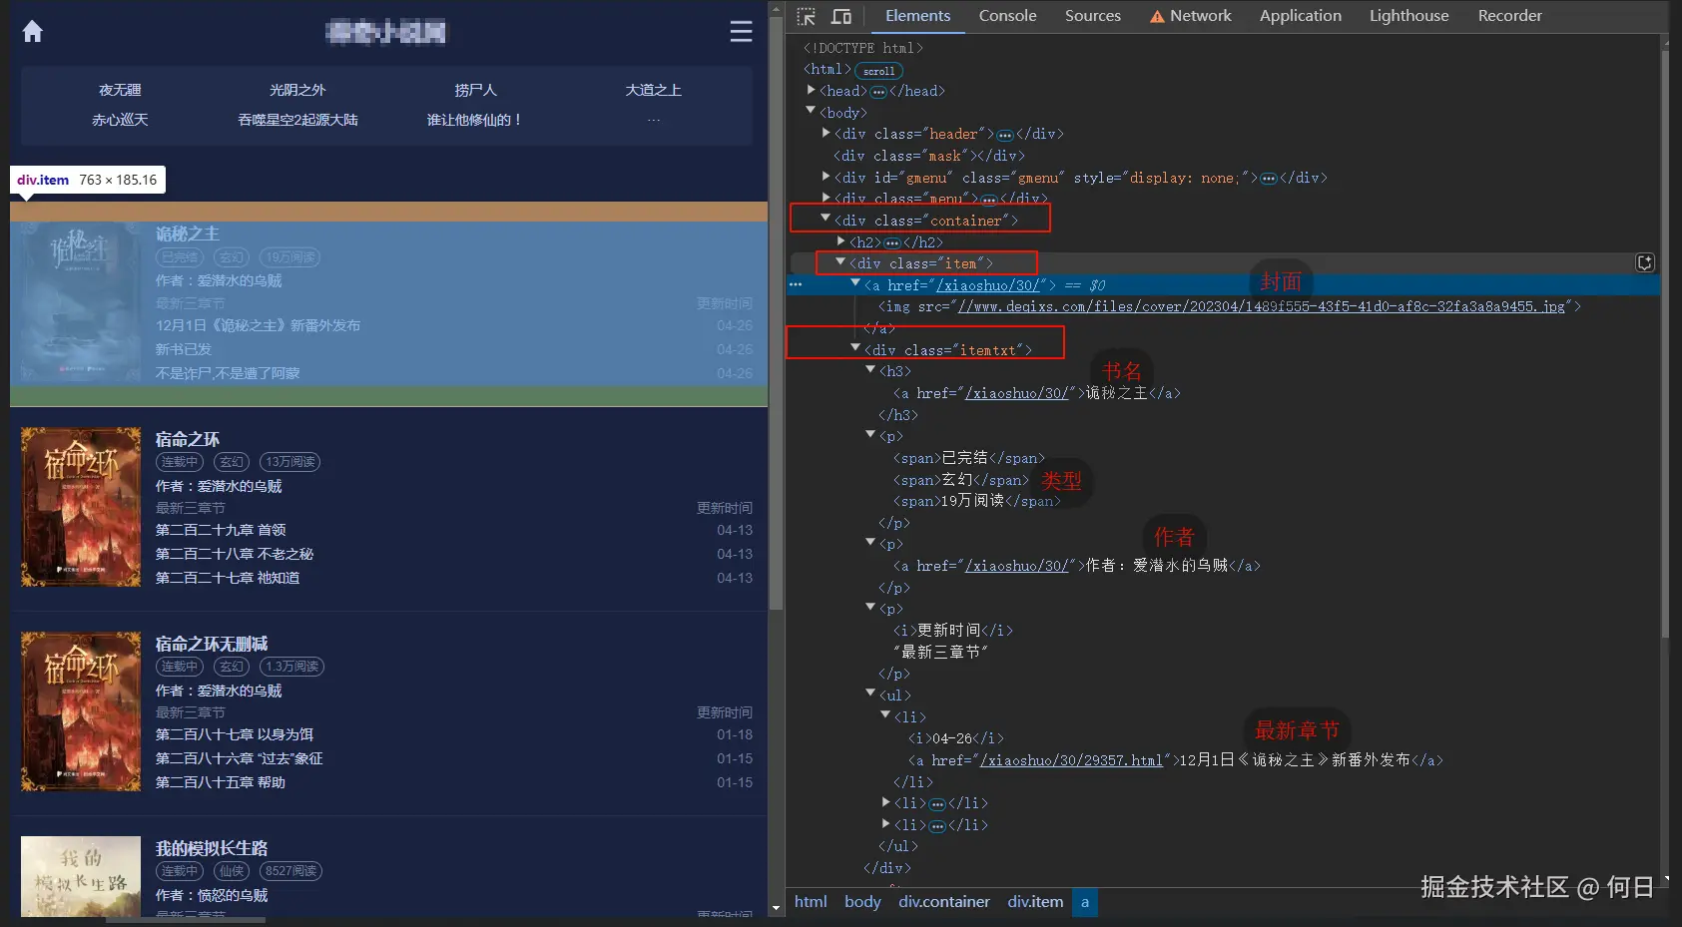Image resolution: width=1682 pixels, height=927 pixels.
Task: Click the badge icon on the div.item row
Action: coord(1645,262)
